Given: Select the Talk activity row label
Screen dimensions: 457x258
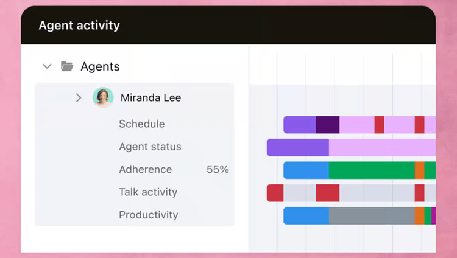Looking at the screenshot, I should tap(148, 192).
